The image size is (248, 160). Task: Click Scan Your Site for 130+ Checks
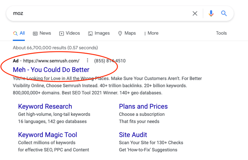click(x=151, y=142)
